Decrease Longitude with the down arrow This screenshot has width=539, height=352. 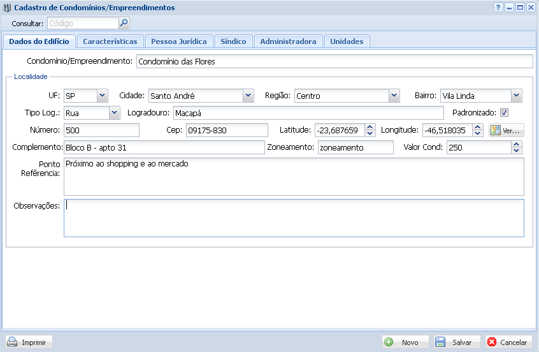coord(478,133)
